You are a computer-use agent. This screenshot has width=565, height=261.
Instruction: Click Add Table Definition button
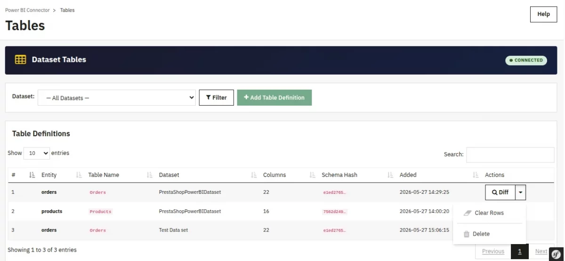click(274, 98)
